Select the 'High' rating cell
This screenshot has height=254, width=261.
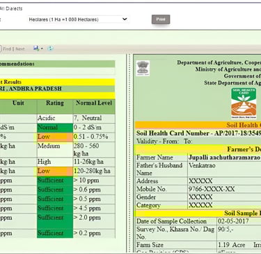pyautogui.click(x=55, y=162)
